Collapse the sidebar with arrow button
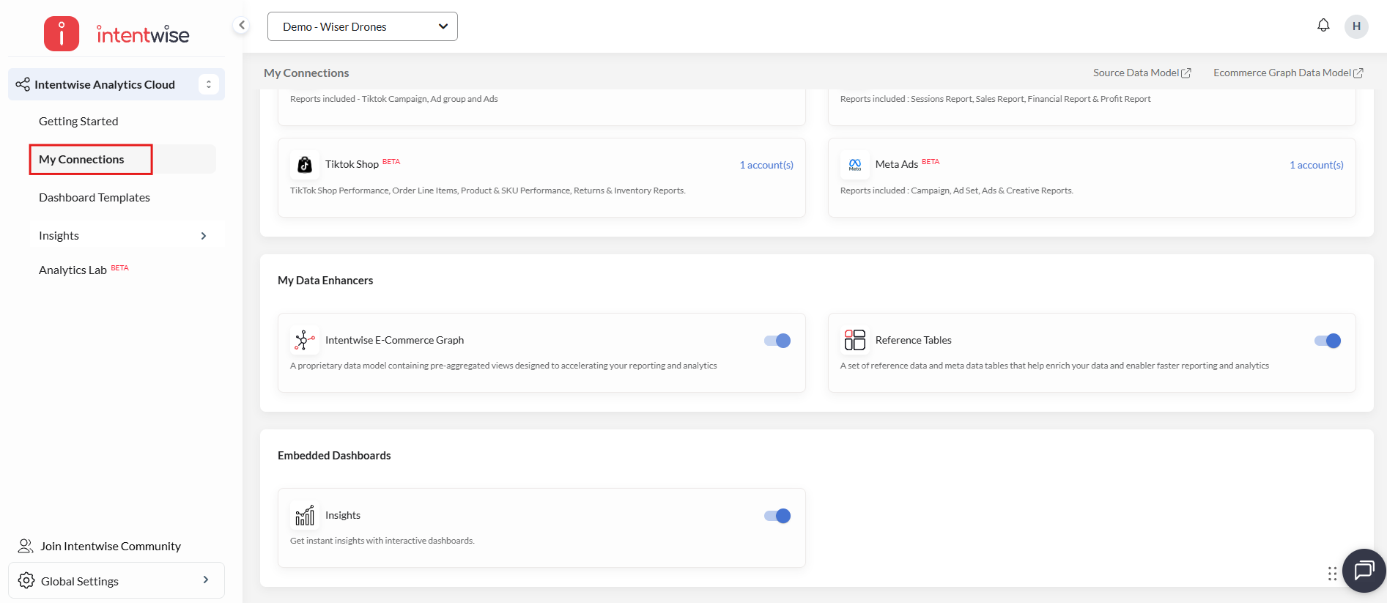The width and height of the screenshot is (1387, 603). coord(241,25)
